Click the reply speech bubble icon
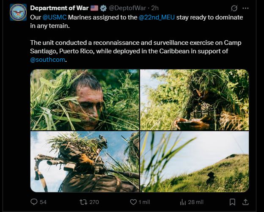 click(x=35, y=202)
